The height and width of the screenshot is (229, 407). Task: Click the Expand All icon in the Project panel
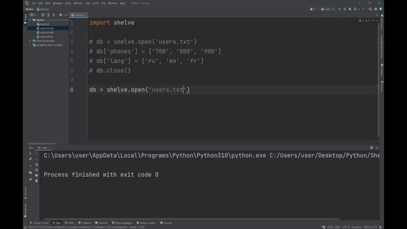click(x=48, y=15)
